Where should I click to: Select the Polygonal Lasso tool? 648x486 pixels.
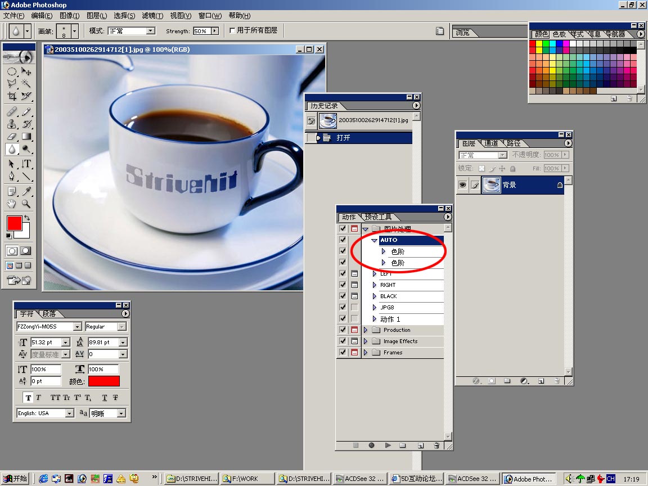pos(12,83)
